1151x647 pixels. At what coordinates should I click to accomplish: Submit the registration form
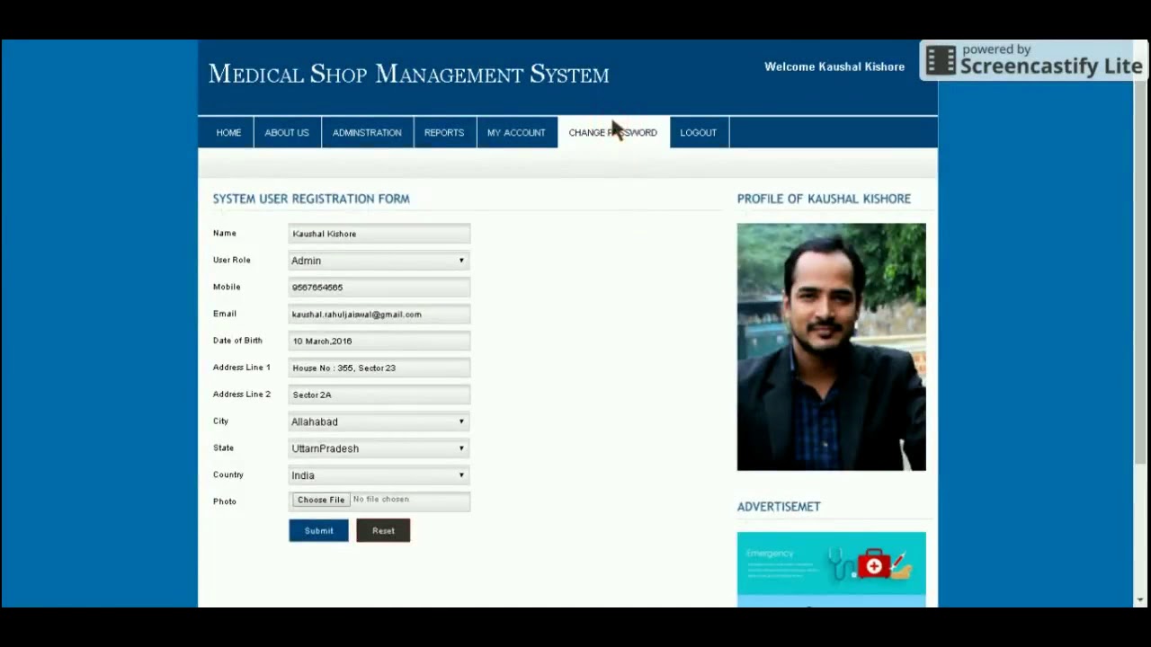(x=318, y=530)
